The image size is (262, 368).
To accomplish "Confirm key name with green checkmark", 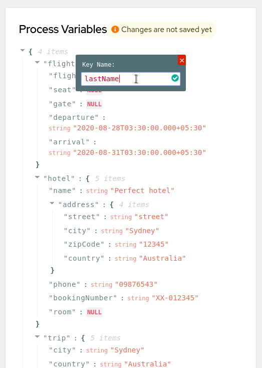I will 175,78.
